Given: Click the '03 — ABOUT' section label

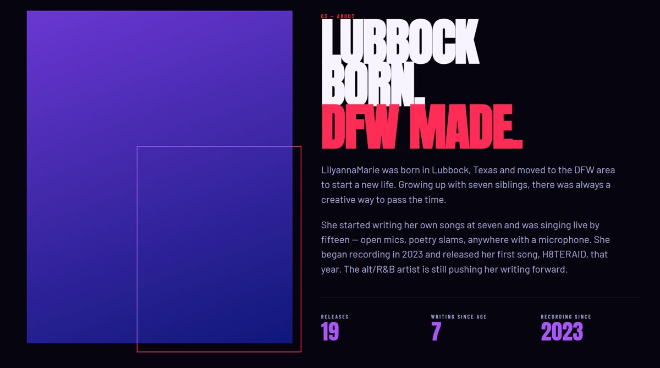Looking at the screenshot, I should click(x=338, y=17).
